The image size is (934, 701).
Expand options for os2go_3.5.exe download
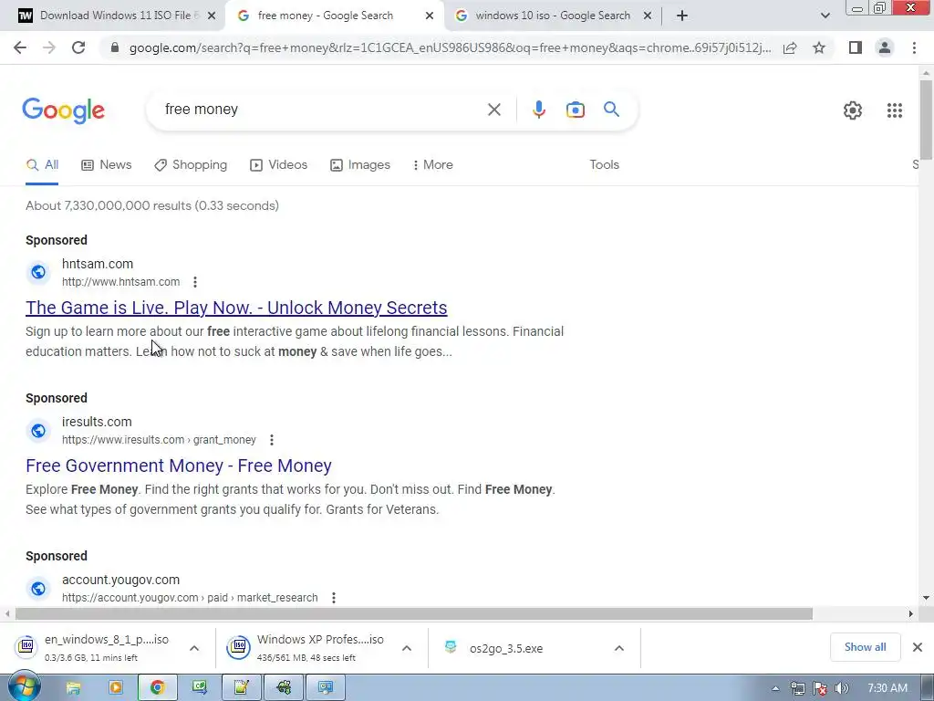click(619, 648)
